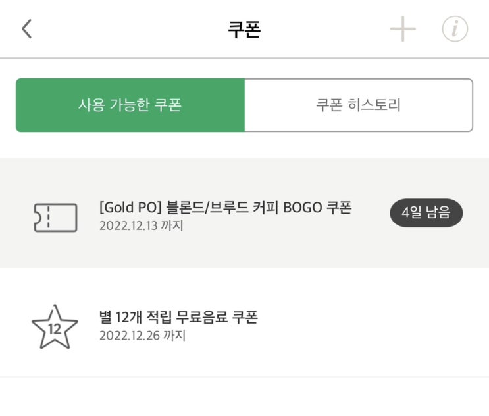Click the 2022.12.26 까지 expiry date
The height and width of the screenshot is (416, 489).
pos(142,336)
